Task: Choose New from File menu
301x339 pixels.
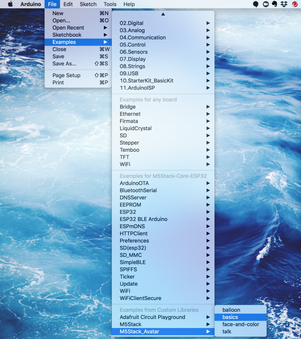Action: (78, 13)
